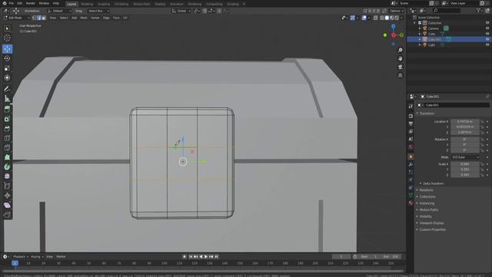Activate the Transform tool
The image size is (492, 277).
7,78
